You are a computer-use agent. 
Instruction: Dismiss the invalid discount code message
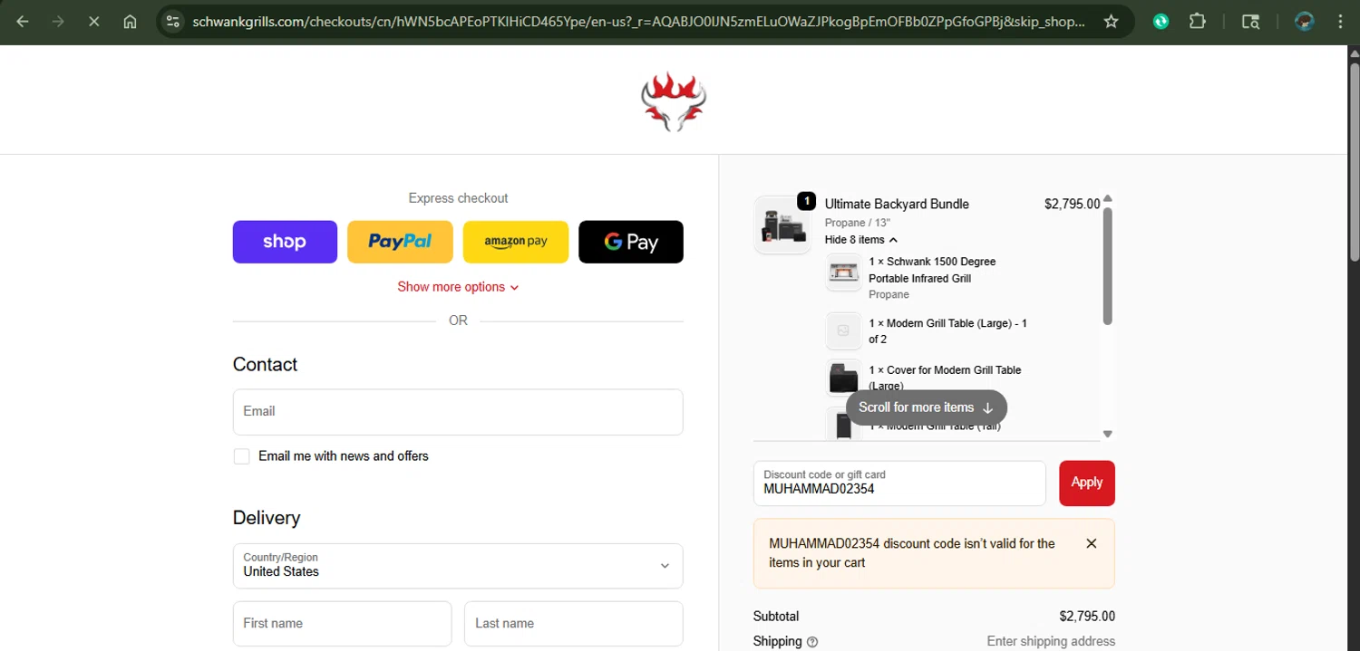pyautogui.click(x=1092, y=543)
